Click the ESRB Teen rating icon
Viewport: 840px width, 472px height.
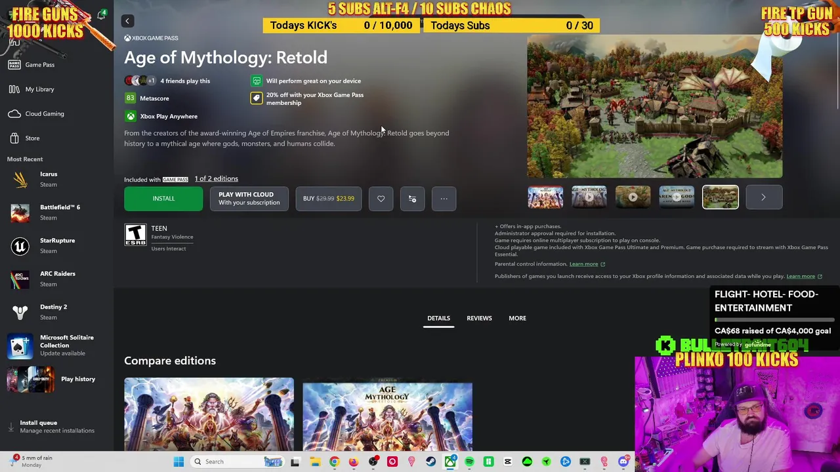click(135, 235)
